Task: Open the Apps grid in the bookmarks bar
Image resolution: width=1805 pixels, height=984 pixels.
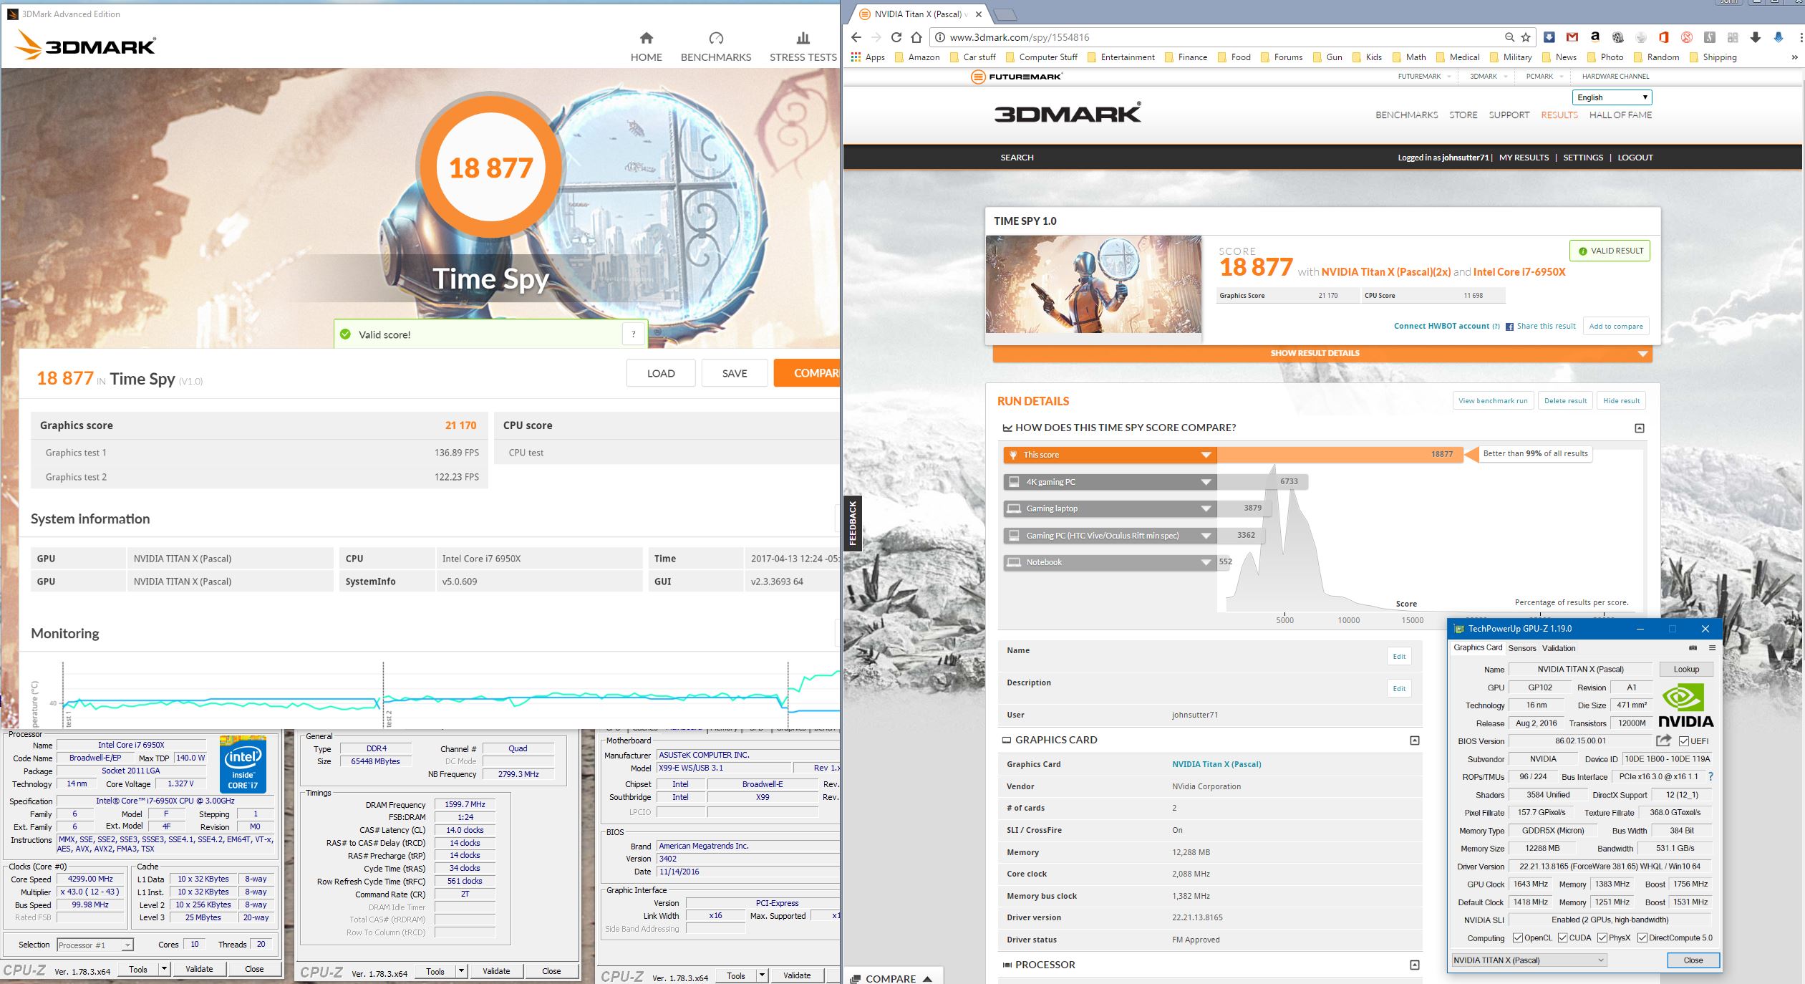Action: click(868, 57)
